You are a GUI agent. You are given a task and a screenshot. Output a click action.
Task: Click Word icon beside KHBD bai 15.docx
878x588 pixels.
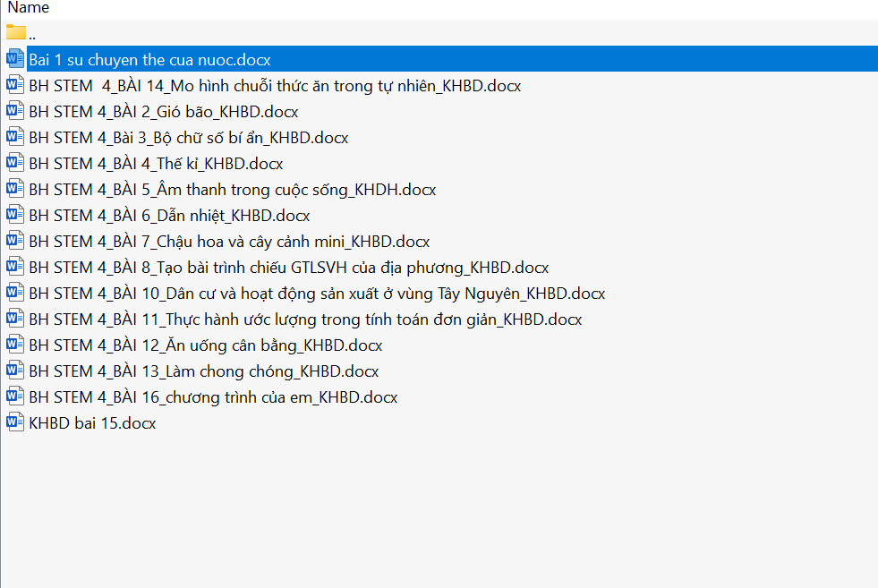pos(15,423)
